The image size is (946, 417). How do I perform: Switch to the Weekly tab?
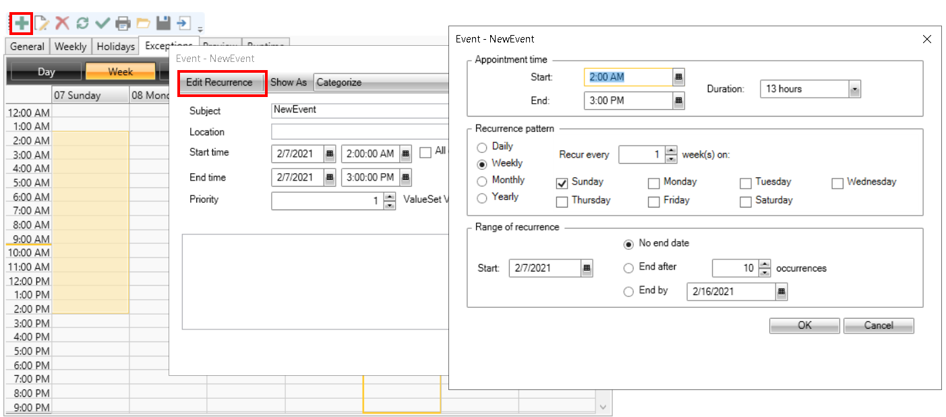(x=70, y=46)
